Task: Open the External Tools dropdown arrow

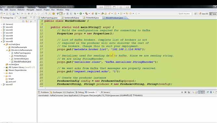Action: point(89,14)
